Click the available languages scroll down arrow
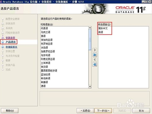This screenshot has height=114, width=152. coord(90,87)
